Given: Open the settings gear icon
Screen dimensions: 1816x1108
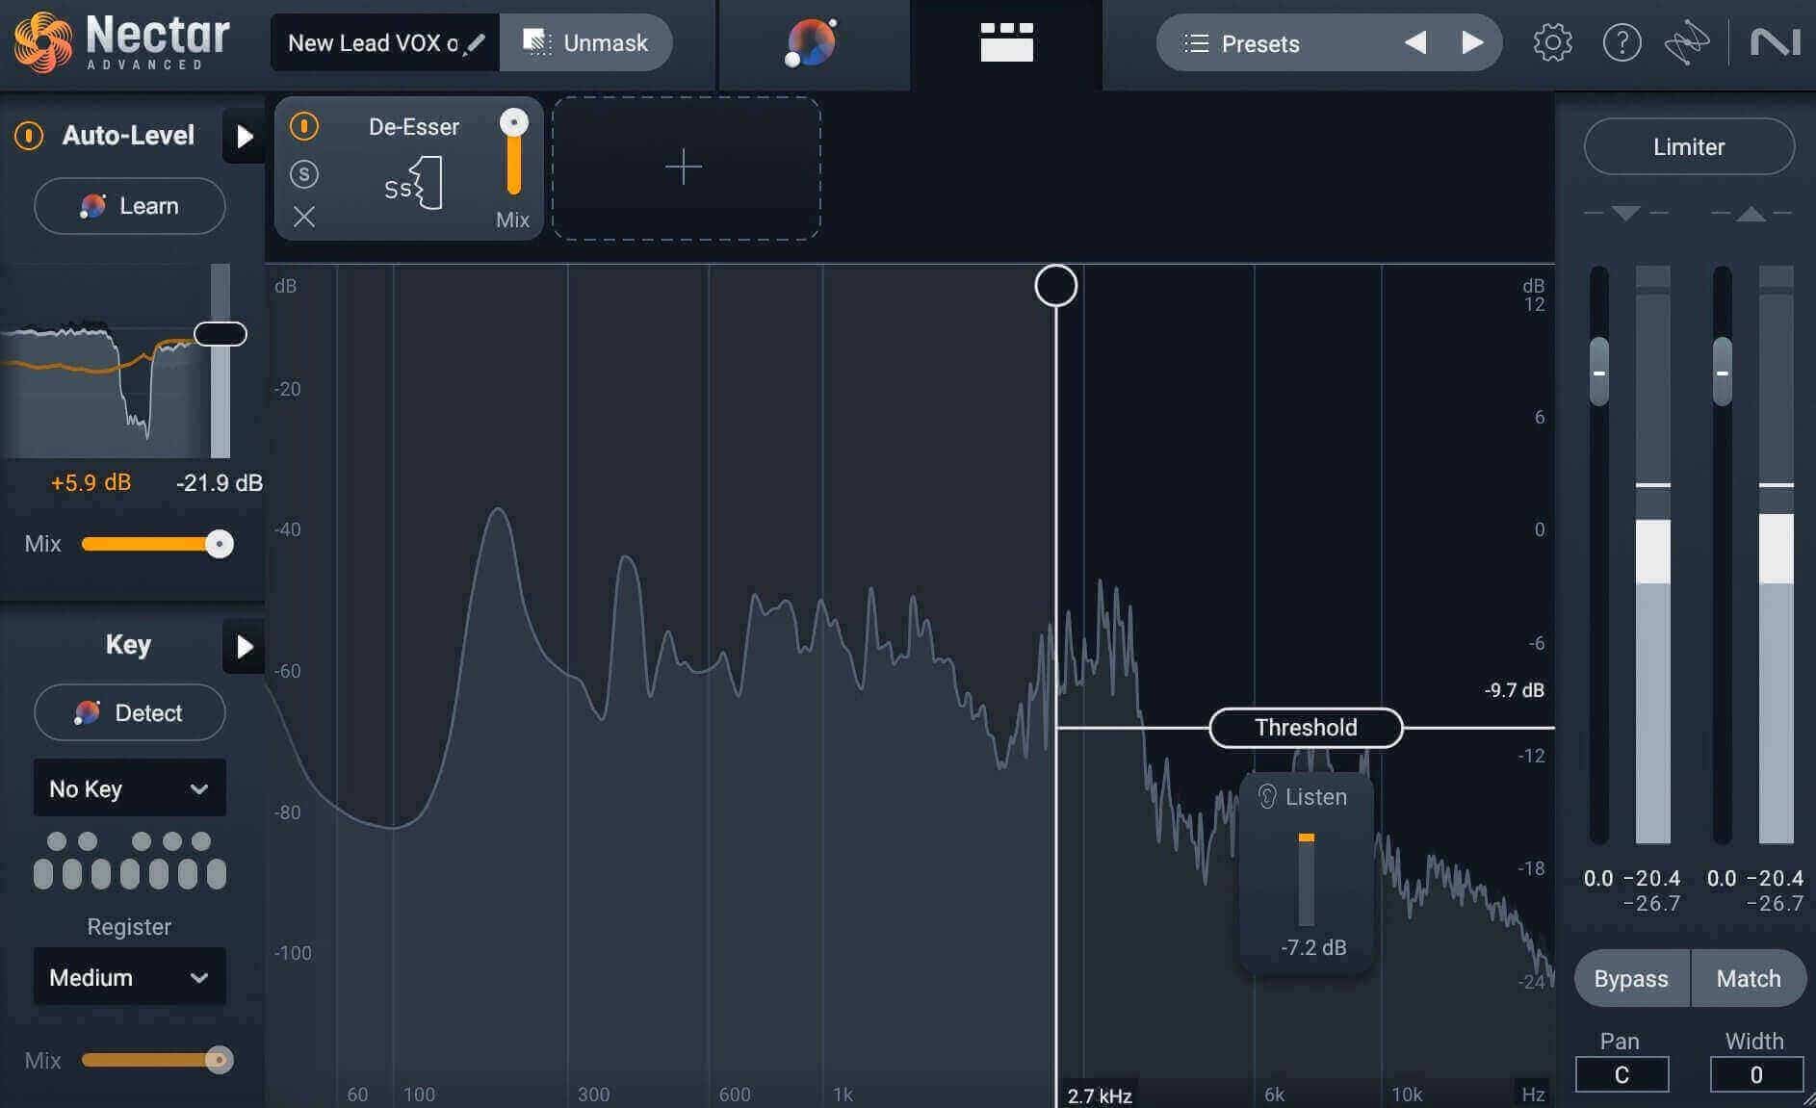Looking at the screenshot, I should tap(1552, 42).
